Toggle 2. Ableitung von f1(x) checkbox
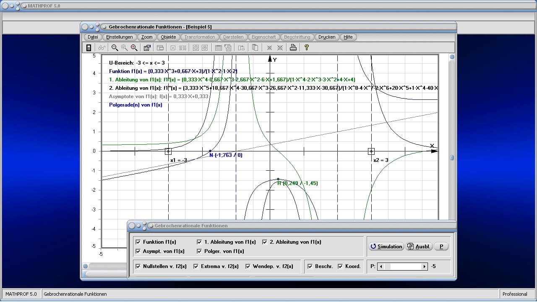537x302 pixels. coord(265,242)
